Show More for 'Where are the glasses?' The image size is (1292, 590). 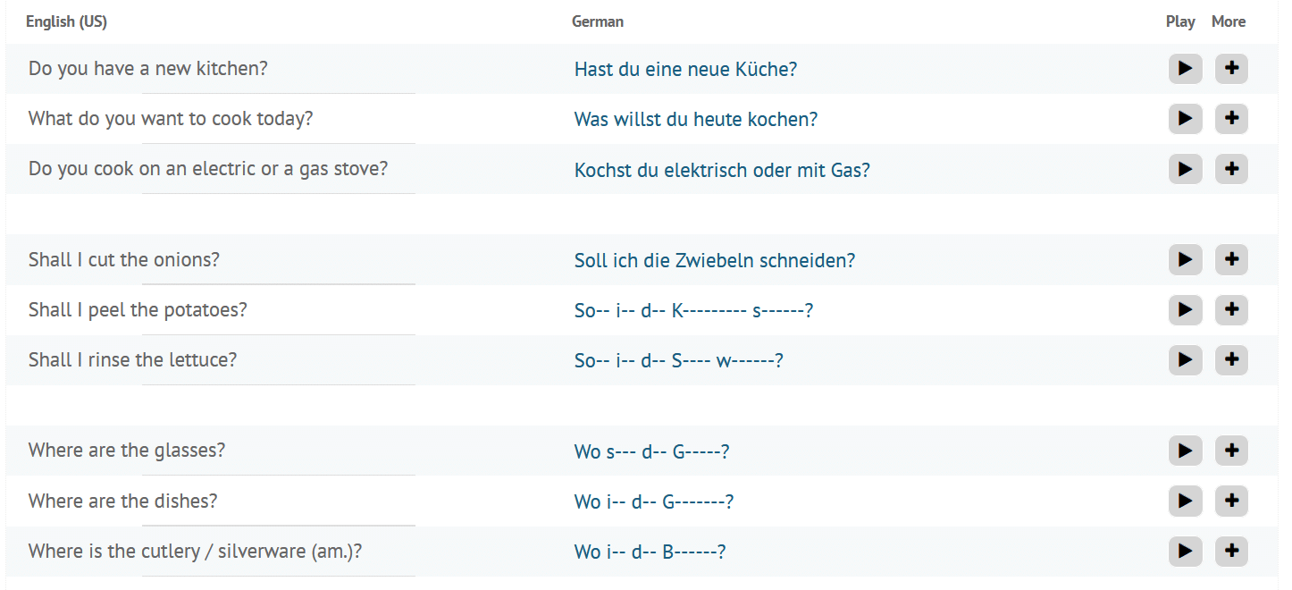click(1231, 451)
